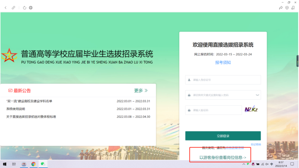The width and height of the screenshot is (299, 168).
Task: Focus the password input field
Action: click(223, 95)
